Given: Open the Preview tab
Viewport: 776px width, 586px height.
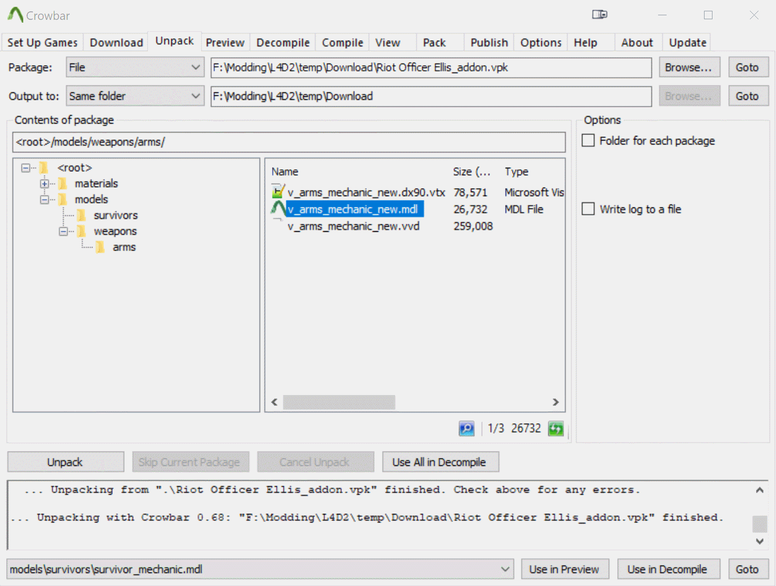Looking at the screenshot, I should click(x=225, y=43).
